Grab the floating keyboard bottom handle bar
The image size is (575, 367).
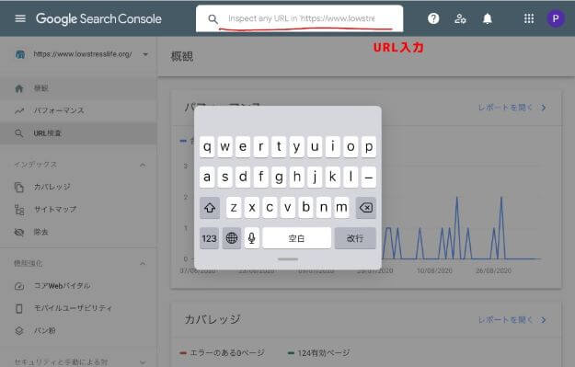tap(288, 259)
